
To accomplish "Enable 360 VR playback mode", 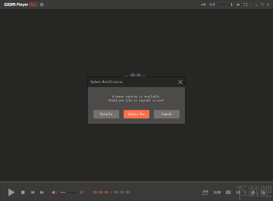I will [205, 192].
